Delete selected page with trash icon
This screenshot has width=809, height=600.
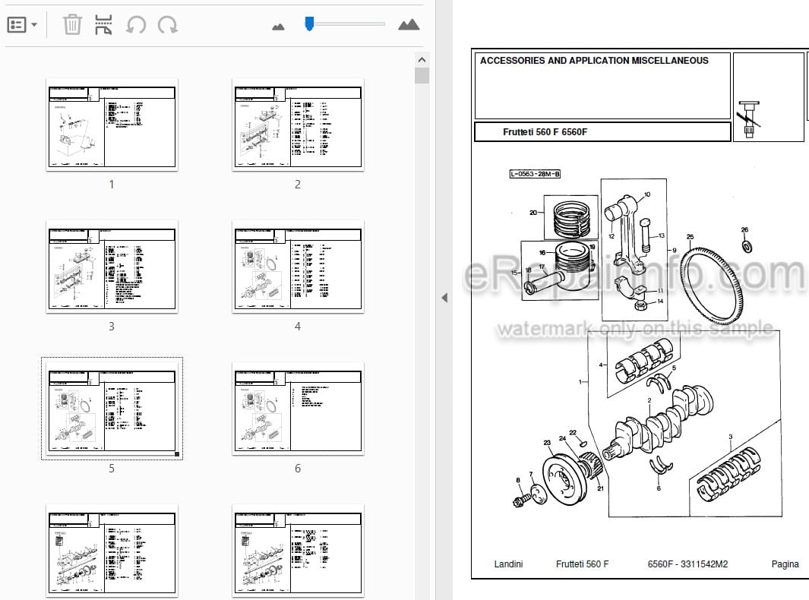point(72,24)
